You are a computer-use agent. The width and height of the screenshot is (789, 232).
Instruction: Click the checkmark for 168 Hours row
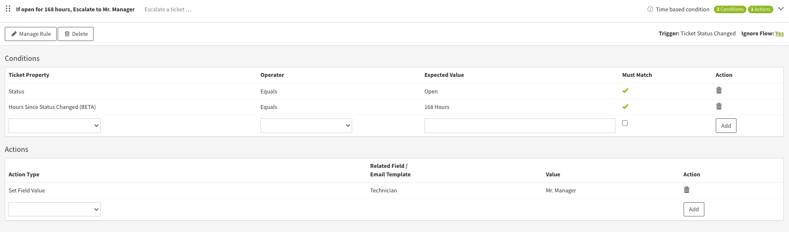[x=625, y=107]
